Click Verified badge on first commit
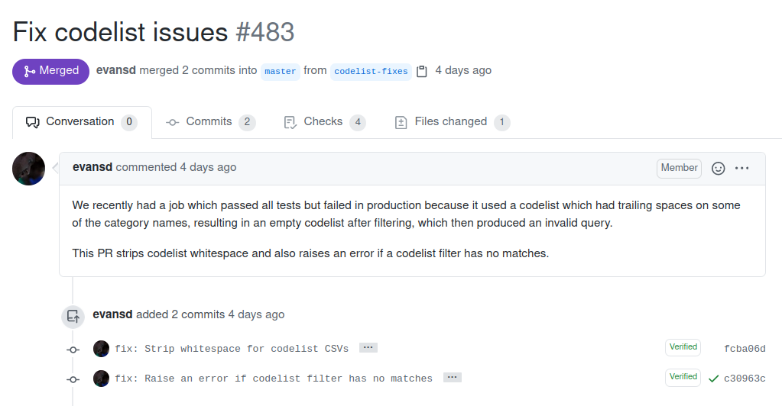This screenshot has height=406, width=782. pyautogui.click(x=683, y=347)
